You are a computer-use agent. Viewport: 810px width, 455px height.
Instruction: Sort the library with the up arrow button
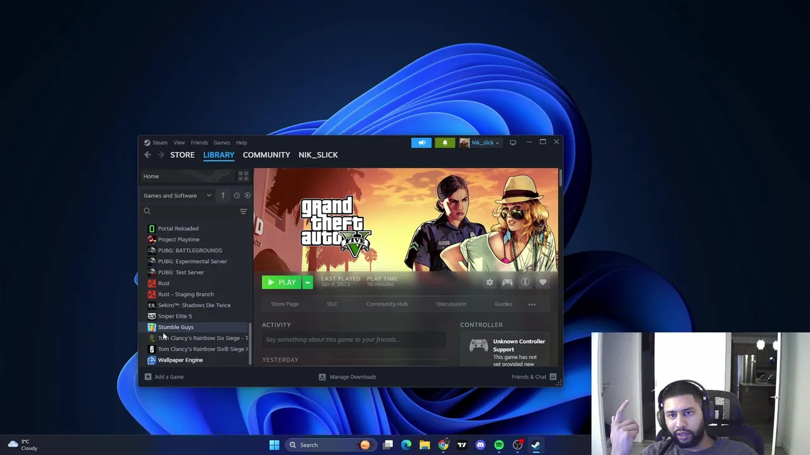(x=223, y=195)
